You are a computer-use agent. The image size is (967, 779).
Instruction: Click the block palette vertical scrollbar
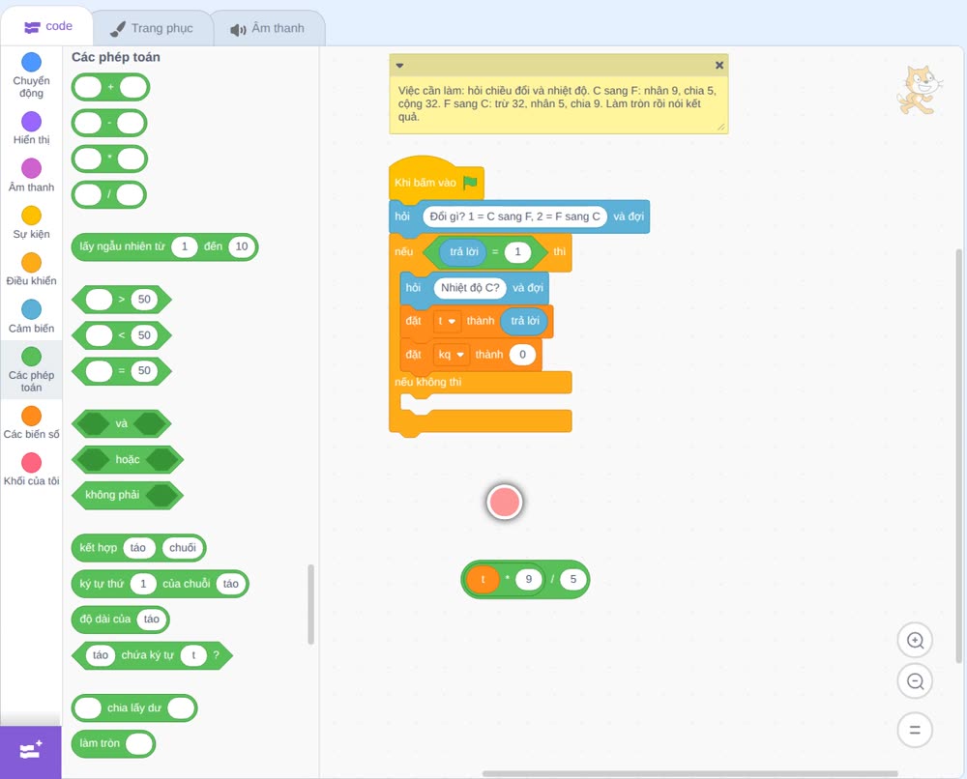(x=310, y=604)
